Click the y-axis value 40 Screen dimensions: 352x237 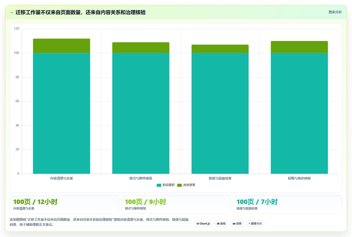point(17,125)
